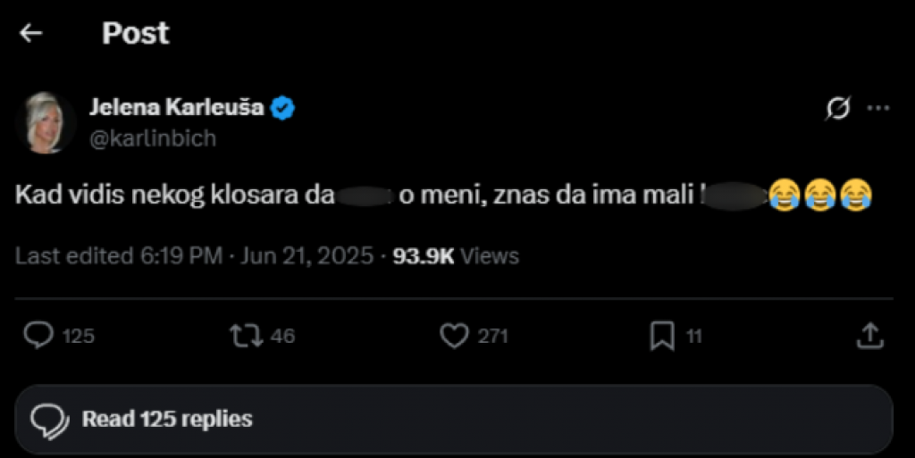Image resolution: width=915 pixels, height=458 pixels.
Task: Click the share upload icon
Action: [x=869, y=336]
